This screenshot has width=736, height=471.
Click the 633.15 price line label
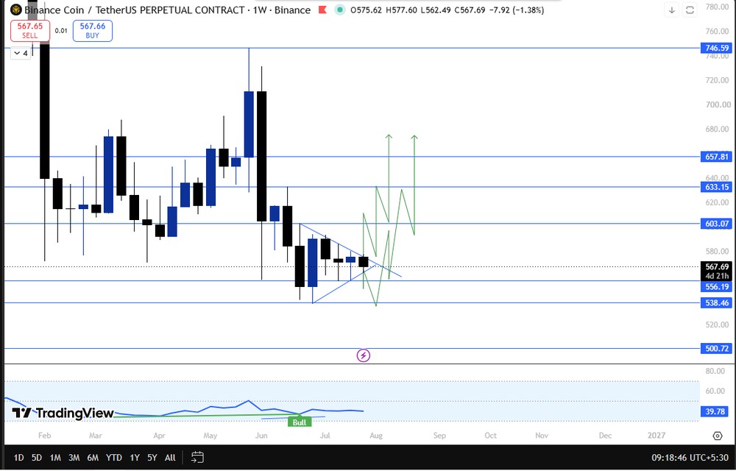click(717, 187)
